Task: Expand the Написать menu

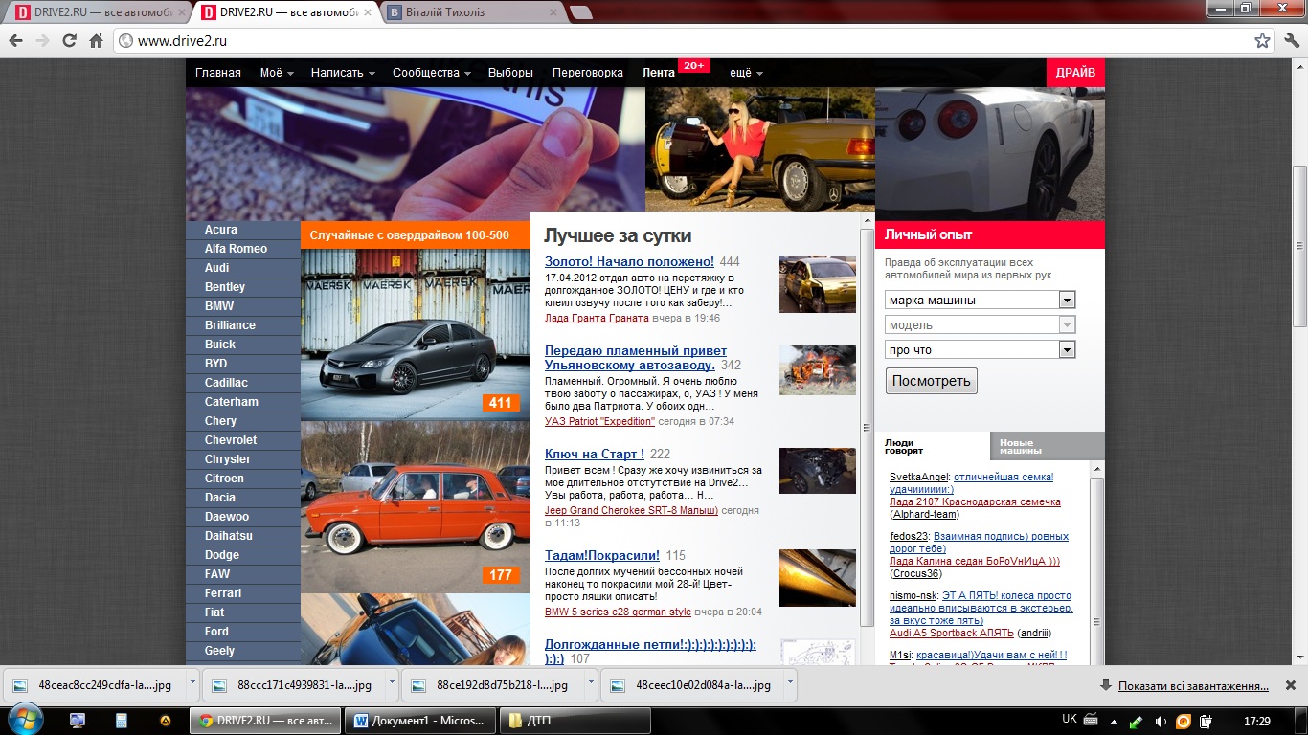Action: (343, 73)
